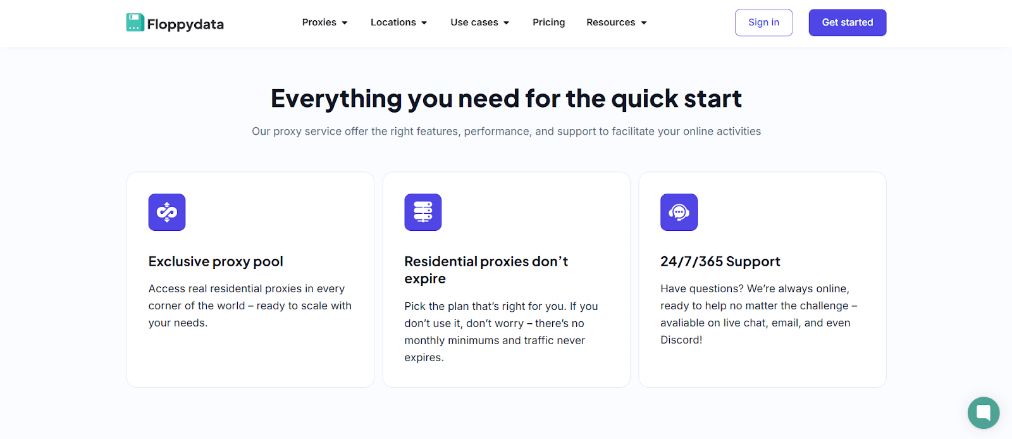The height and width of the screenshot is (439, 1012).
Task: Click the Floppydata floppy disk logo icon
Action: point(135,23)
